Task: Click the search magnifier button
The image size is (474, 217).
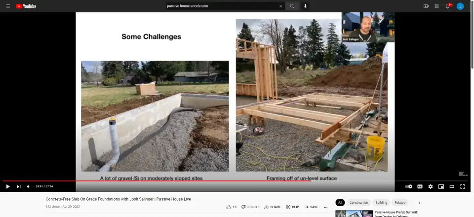Action: point(292,6)
